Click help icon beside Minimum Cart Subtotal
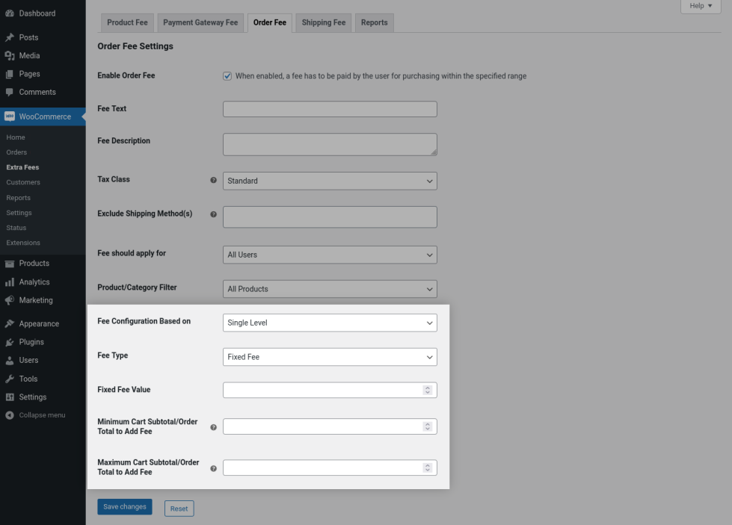This screenshot has width=732, height=525. tap(213, 427)
